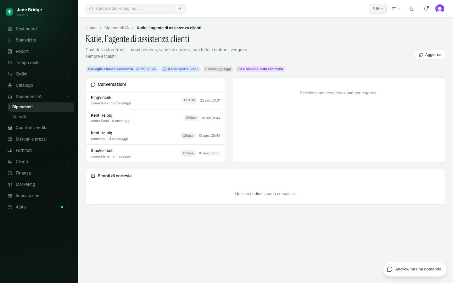Image resolution: width=453 pixels, height=283 pixels.
Task: Open Kent Helbig conversation as Isla
Action: pyautogui.click(x=156, y=136)
